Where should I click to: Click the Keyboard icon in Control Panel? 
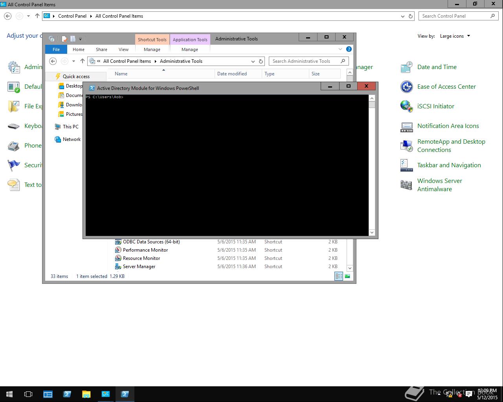14,126
